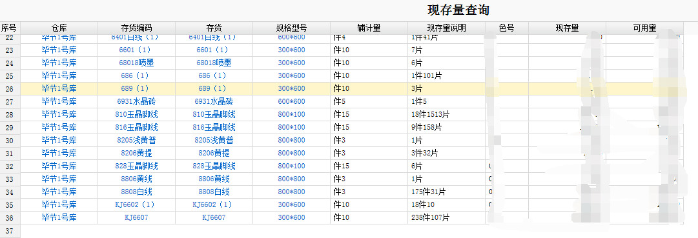Open 810玉晶脚线 link in 存货编码 column

tap(137, 114)
